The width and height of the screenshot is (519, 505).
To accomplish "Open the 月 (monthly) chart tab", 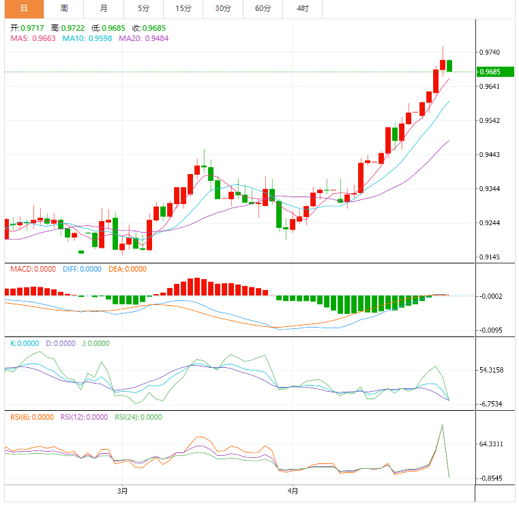I will [104, 9].
